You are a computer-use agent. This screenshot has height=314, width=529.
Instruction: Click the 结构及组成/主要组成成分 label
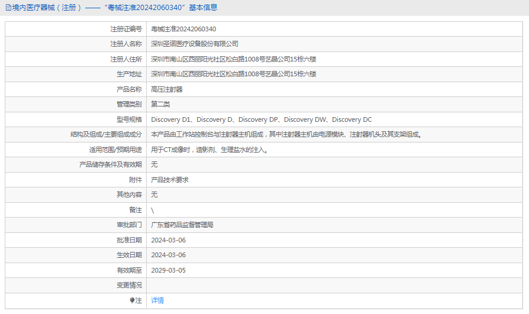click(x=106, y=134)
